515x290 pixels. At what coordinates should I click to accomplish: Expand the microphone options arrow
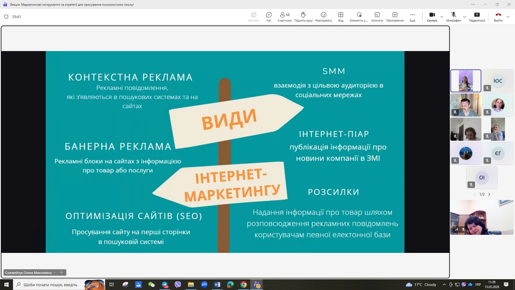click(464, 17)
